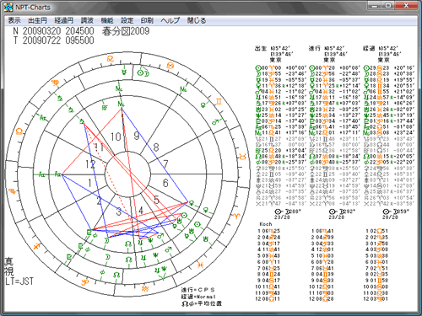
Task: Click the Aquarius sign on the chart's outer ring
Action: pyautogui.click(x=145, y=288)
